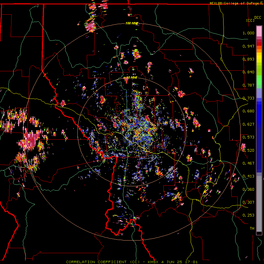Click the 1.000 value on the color scale
Screen dimensions: 264x264
click(248, 33)
